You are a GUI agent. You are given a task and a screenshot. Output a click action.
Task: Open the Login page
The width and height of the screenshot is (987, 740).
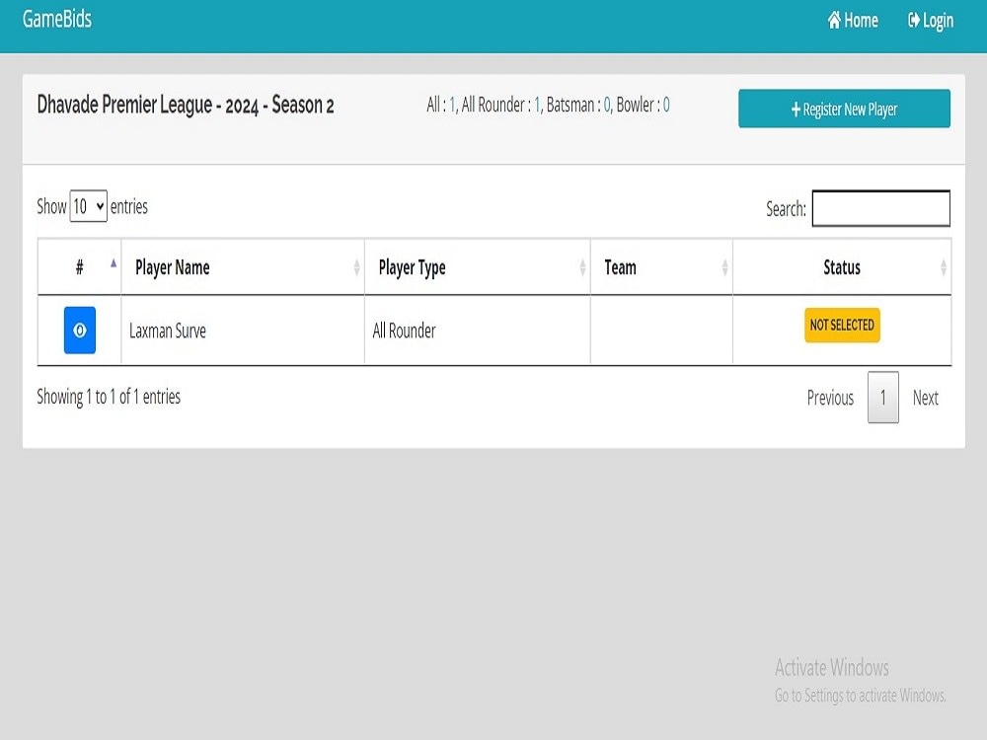point(931,21)
